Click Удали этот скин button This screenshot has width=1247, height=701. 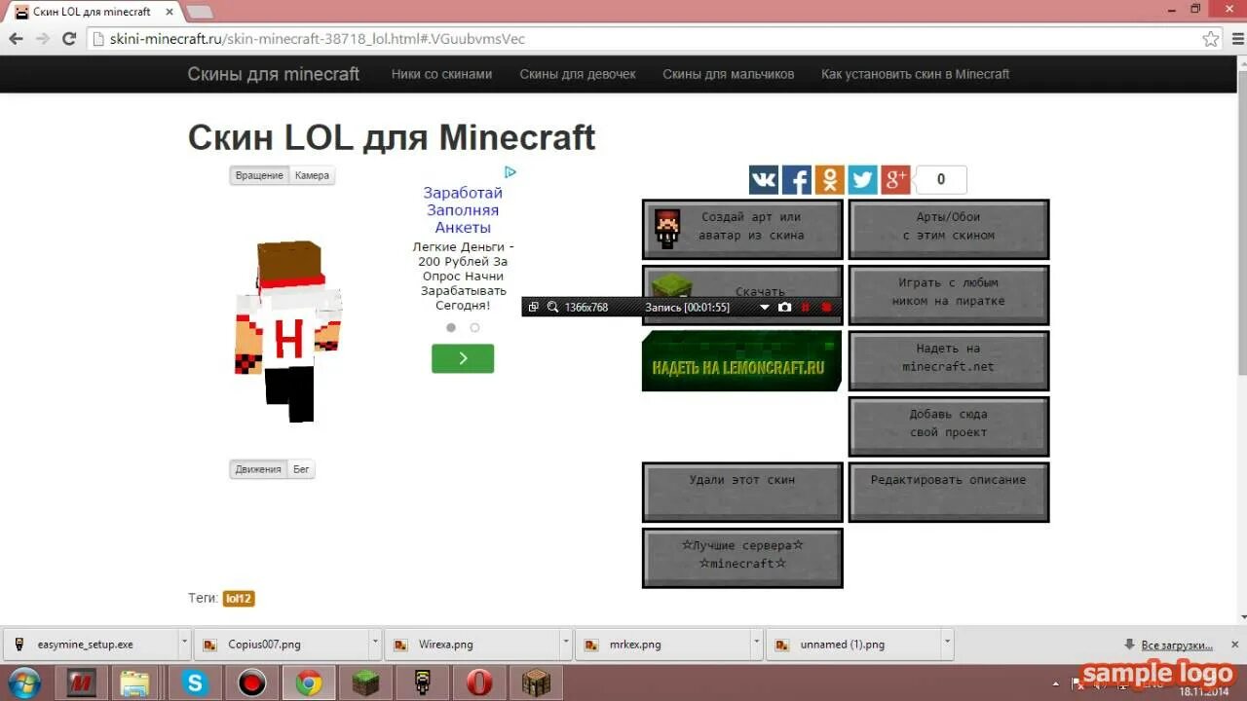point(742,492)
